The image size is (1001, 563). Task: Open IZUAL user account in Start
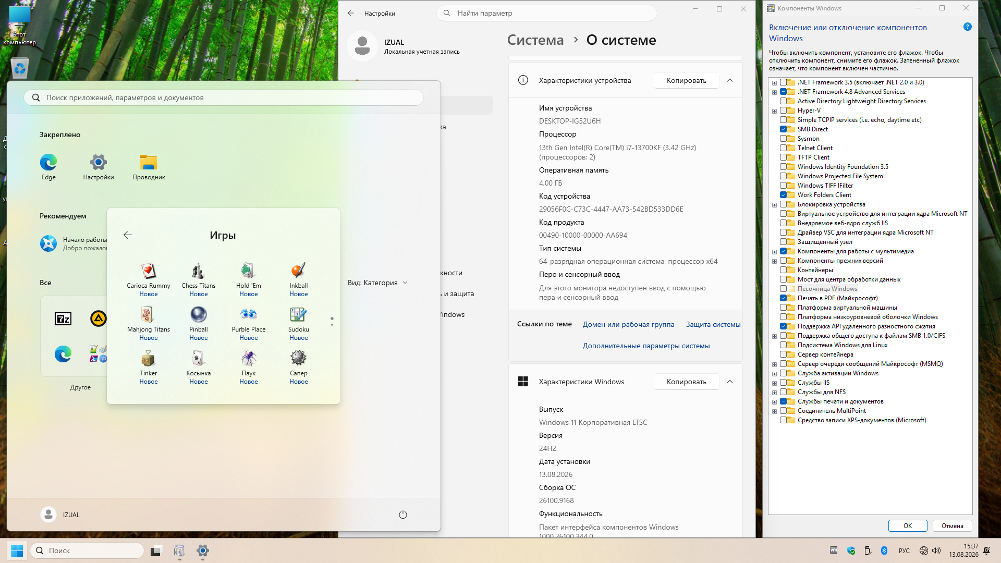pos(60,515)
